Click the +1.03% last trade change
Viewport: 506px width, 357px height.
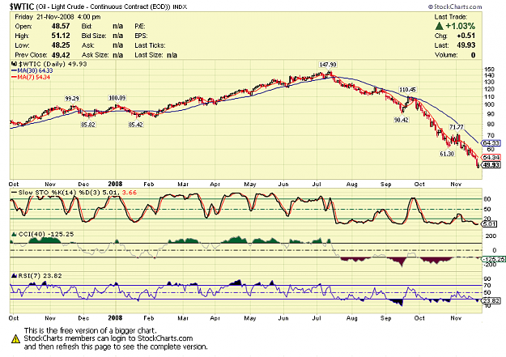point(460,26)
